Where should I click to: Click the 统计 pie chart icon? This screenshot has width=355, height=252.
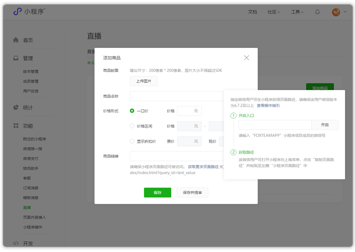pyautogui.click(x=16, y=108)
